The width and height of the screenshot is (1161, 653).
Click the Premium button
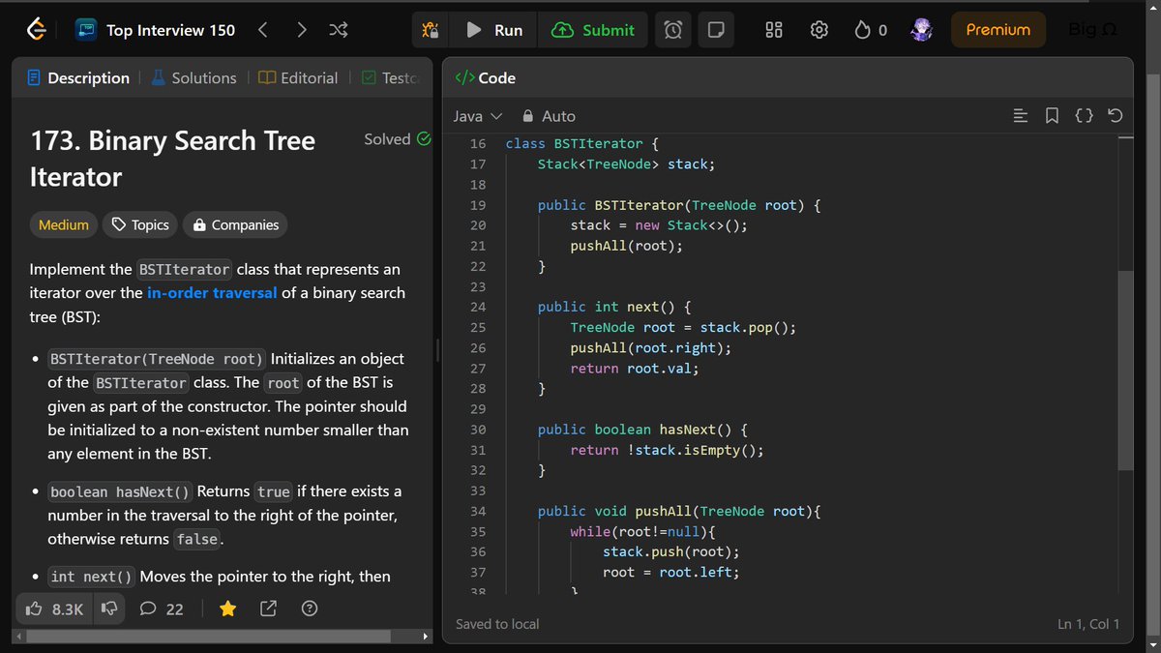[997, 30]
